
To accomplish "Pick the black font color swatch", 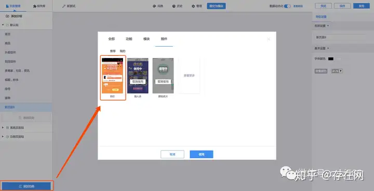I will [331, 58].
